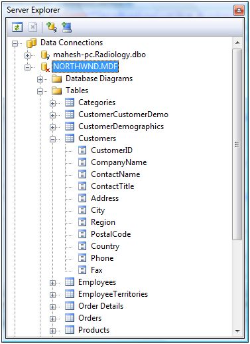The width and height of the screenshot is (250, 344).
Task: Select the Order Details table label
Action: (x=101, y=306)
